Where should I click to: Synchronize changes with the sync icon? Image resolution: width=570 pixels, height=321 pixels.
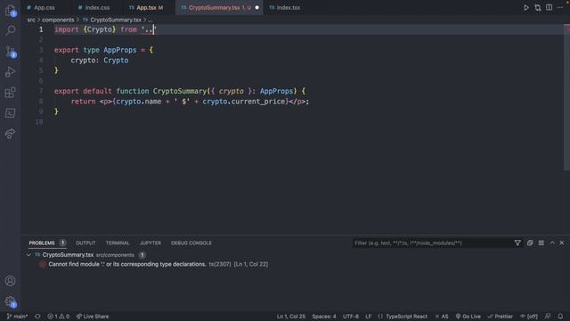click(x=37, y=317)
